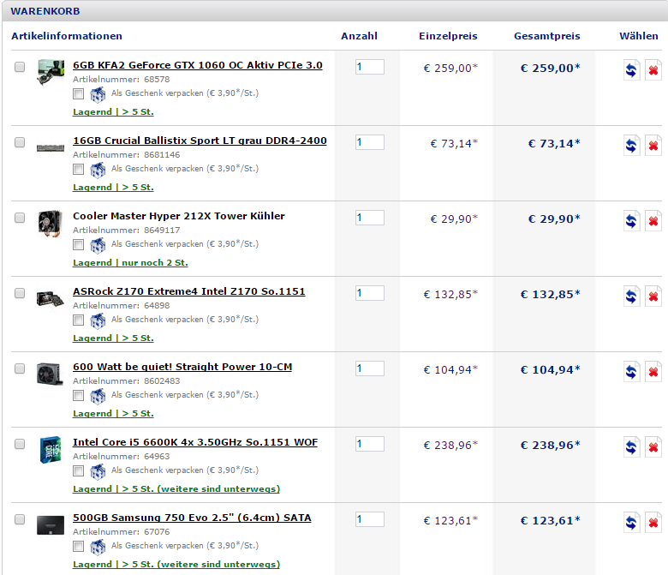Click the Samsung 750 Evo SSD thumbnail
The height and width of the screenshot is (575, 668).
point(51,524)
